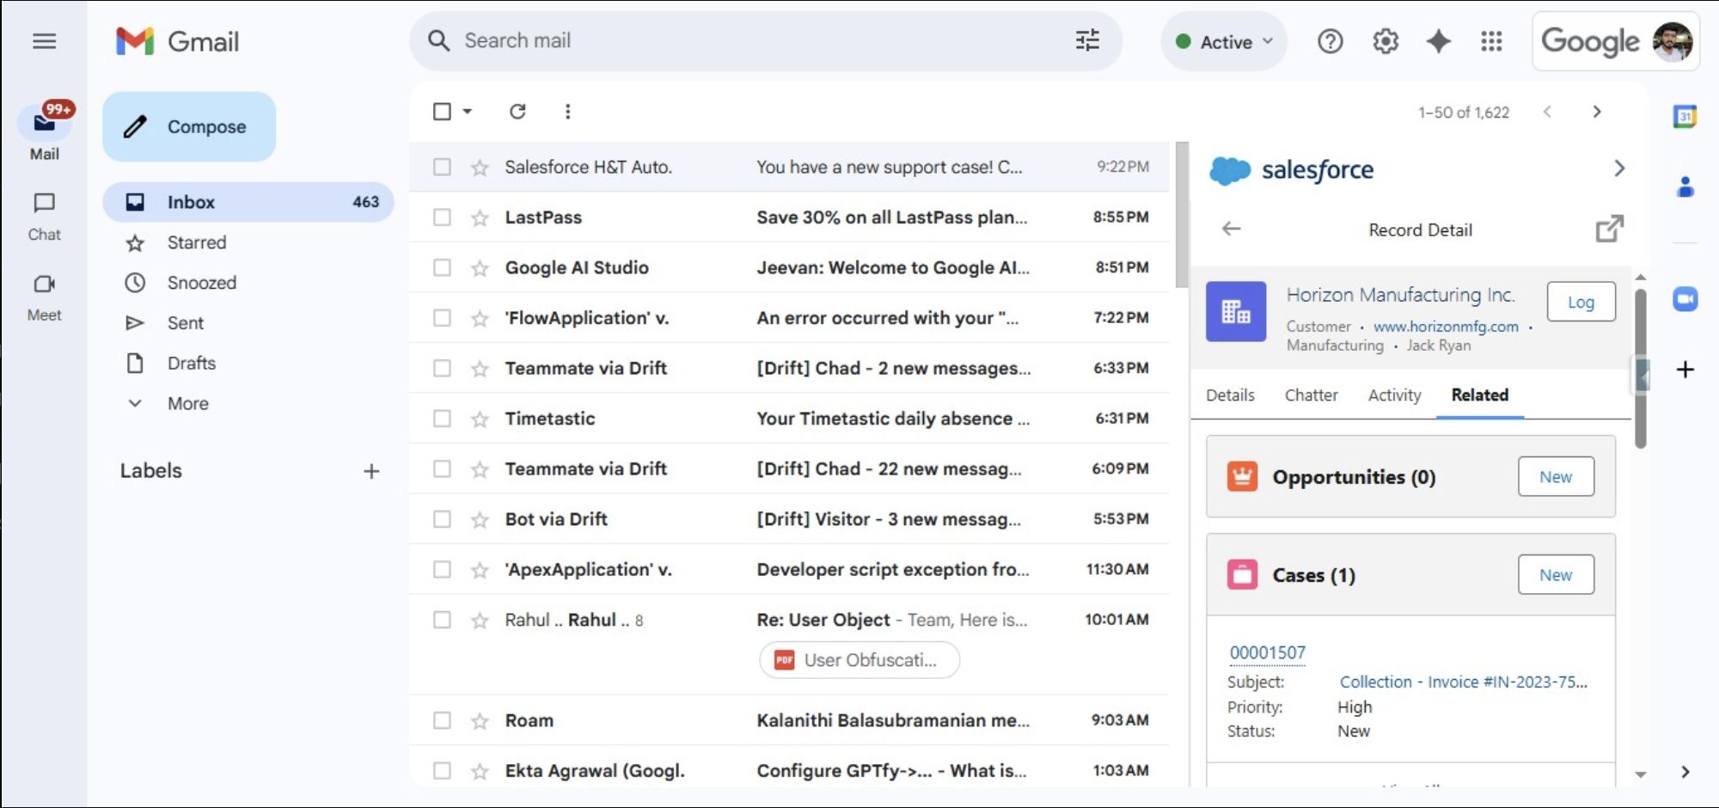Select the Roam email checkbox
Screen dimensions: 1719x808
click(x=442, y=720)
